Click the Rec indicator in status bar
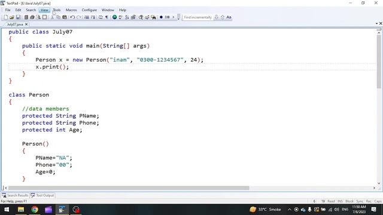383x215 pixels. 369,201
